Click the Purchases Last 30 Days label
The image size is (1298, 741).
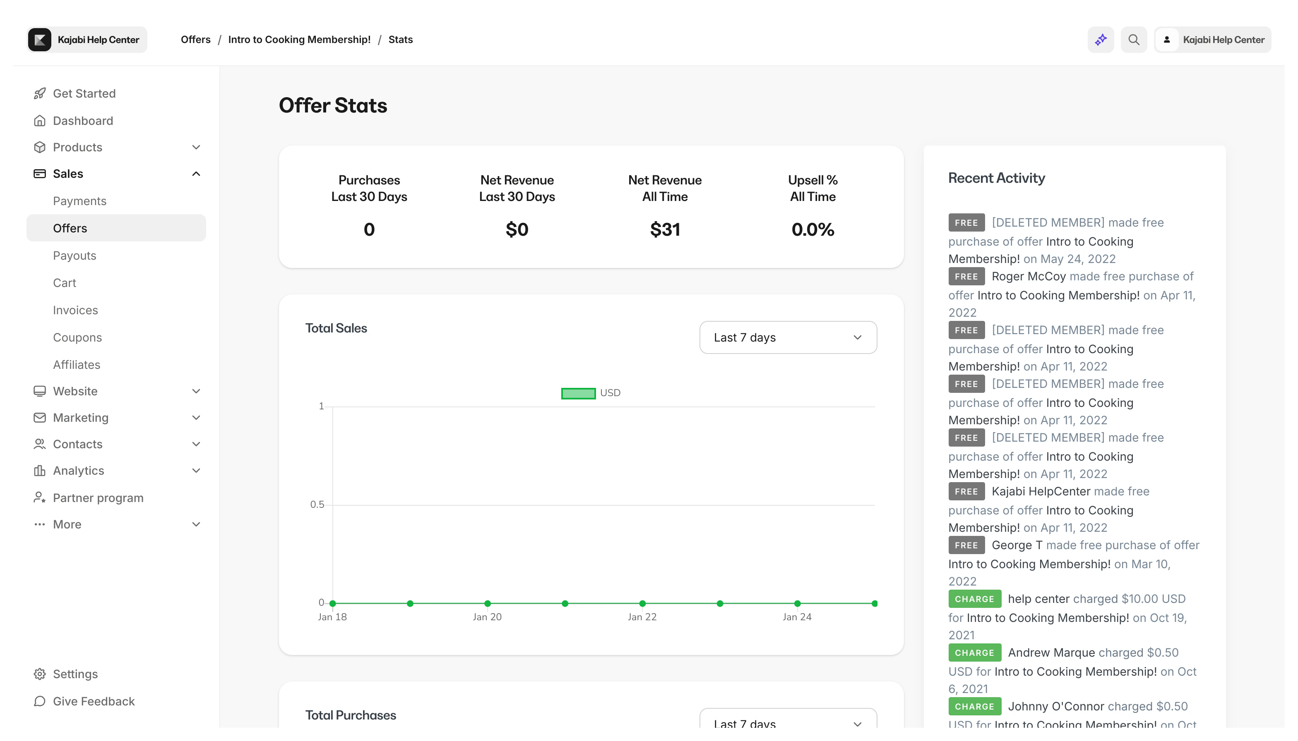pyautogui.click(x=369, y=188)
